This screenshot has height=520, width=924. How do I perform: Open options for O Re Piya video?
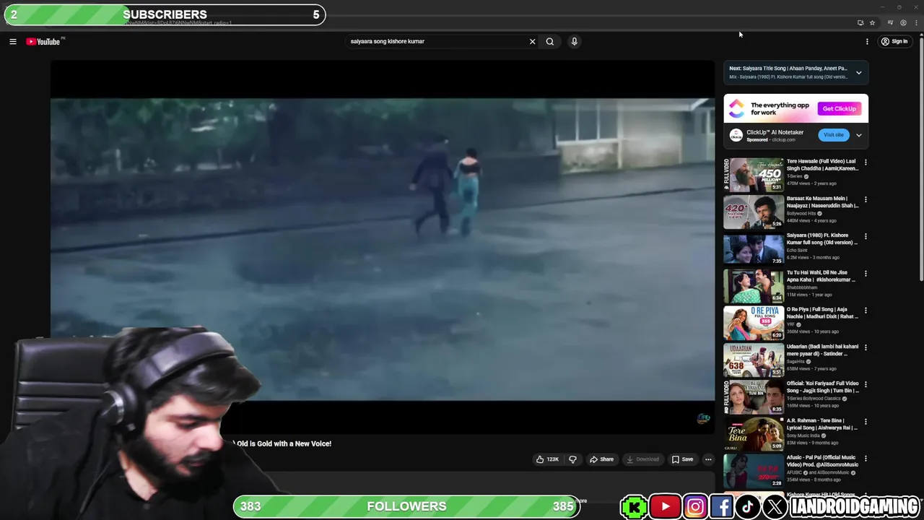(x=866, y=311)
